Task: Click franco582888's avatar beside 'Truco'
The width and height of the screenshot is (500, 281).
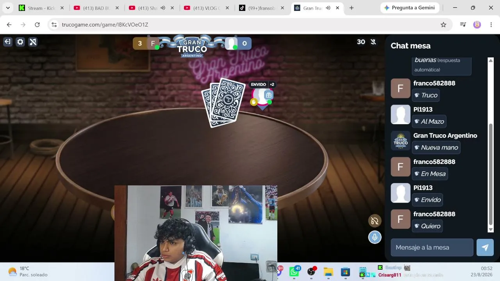Action: click(x=400, y=89)
